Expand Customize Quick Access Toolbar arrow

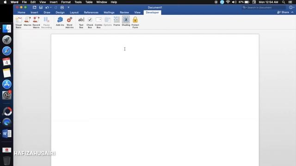tap(68, 7)
